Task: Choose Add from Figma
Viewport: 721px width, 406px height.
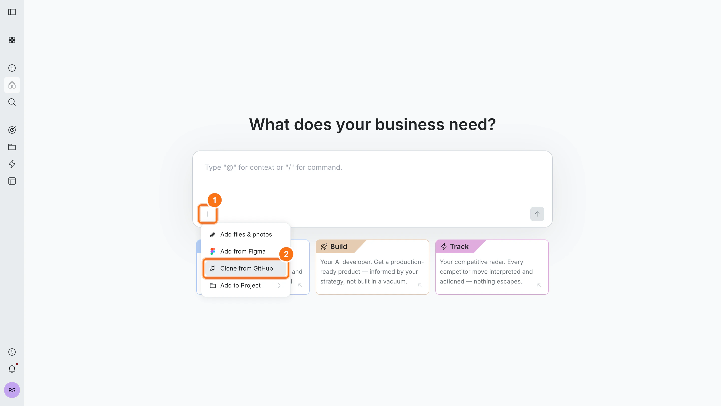Action: (x=243, y=251)
